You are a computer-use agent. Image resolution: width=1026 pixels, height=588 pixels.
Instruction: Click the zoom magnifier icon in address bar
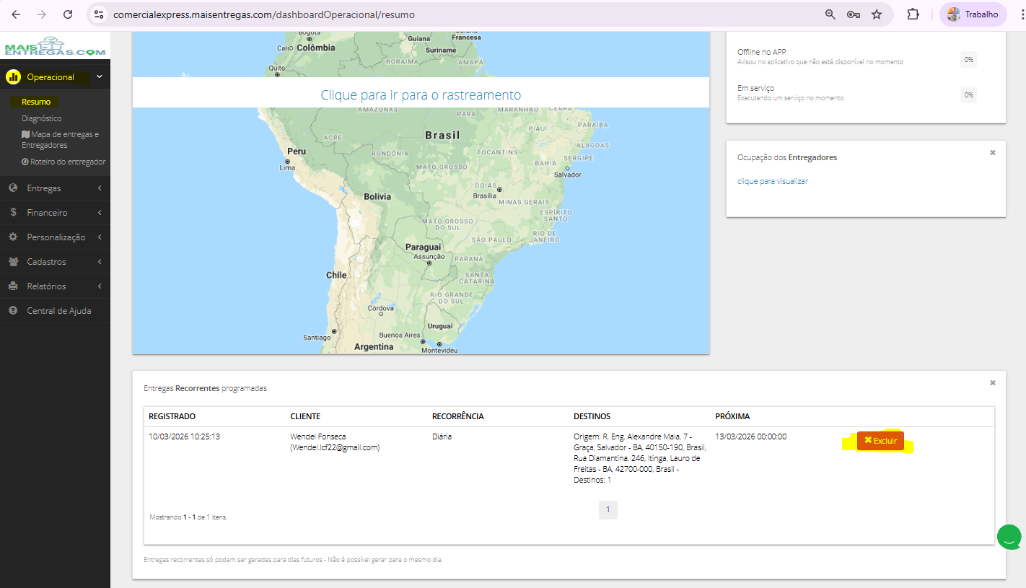click(x=830, y=14)
